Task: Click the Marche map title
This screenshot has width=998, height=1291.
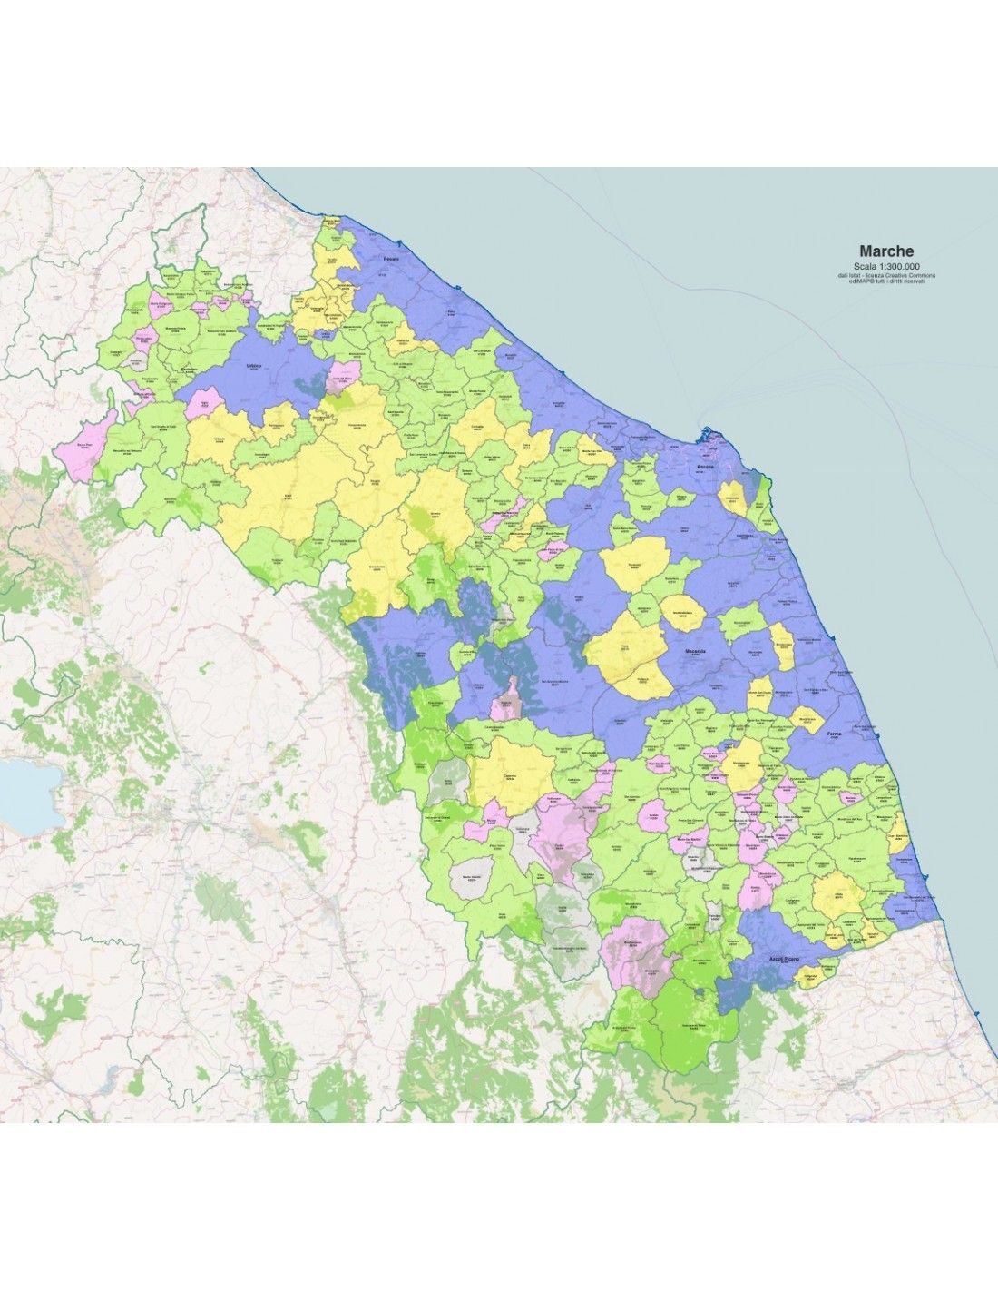Action: [x=886, y=251]
